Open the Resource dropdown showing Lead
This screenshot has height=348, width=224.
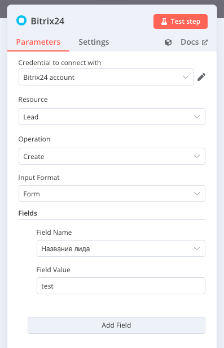(112, 117)
